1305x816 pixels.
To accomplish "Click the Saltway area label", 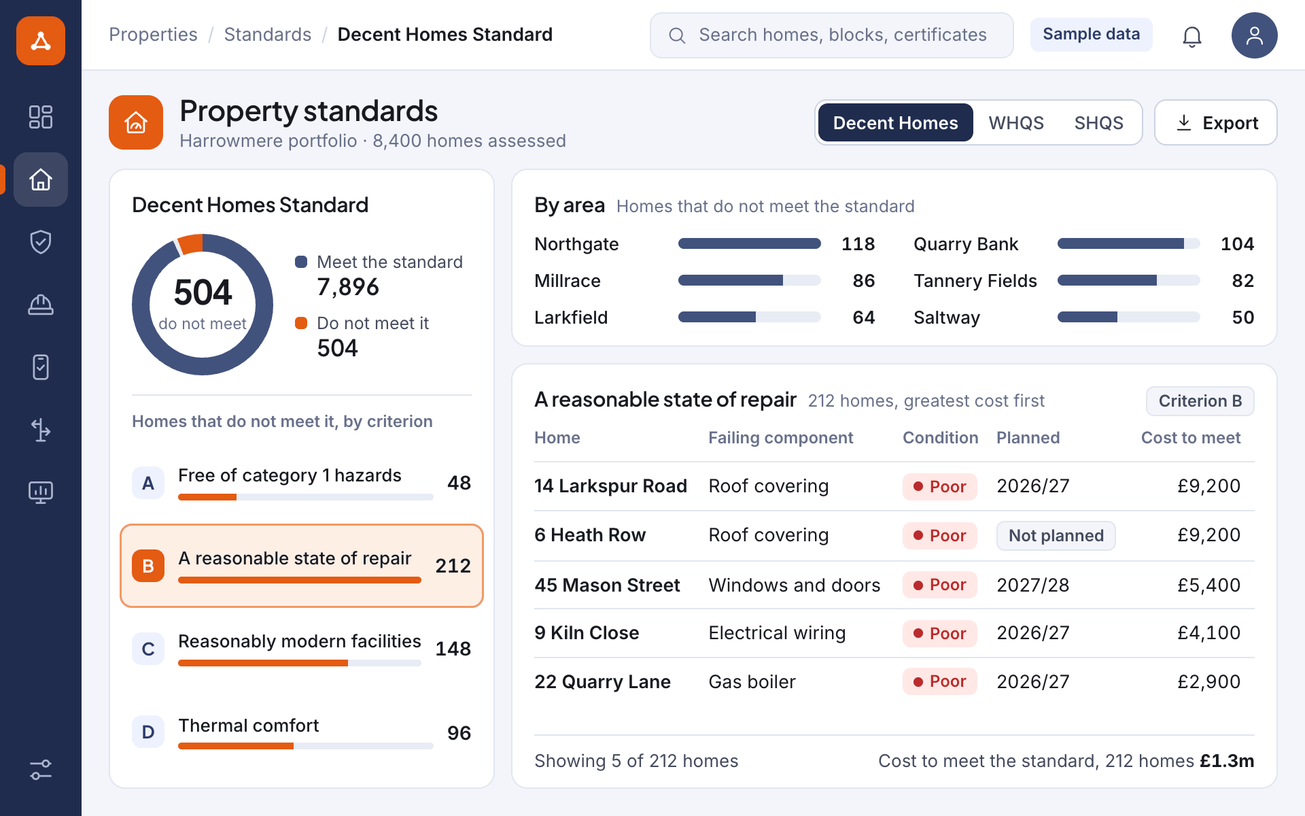I will (x=947, y=318).
